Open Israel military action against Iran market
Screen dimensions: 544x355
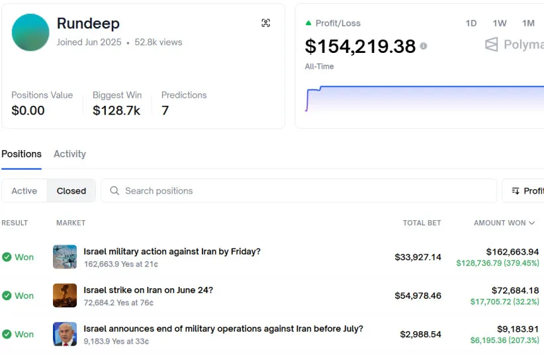click(x=172, y=251)
